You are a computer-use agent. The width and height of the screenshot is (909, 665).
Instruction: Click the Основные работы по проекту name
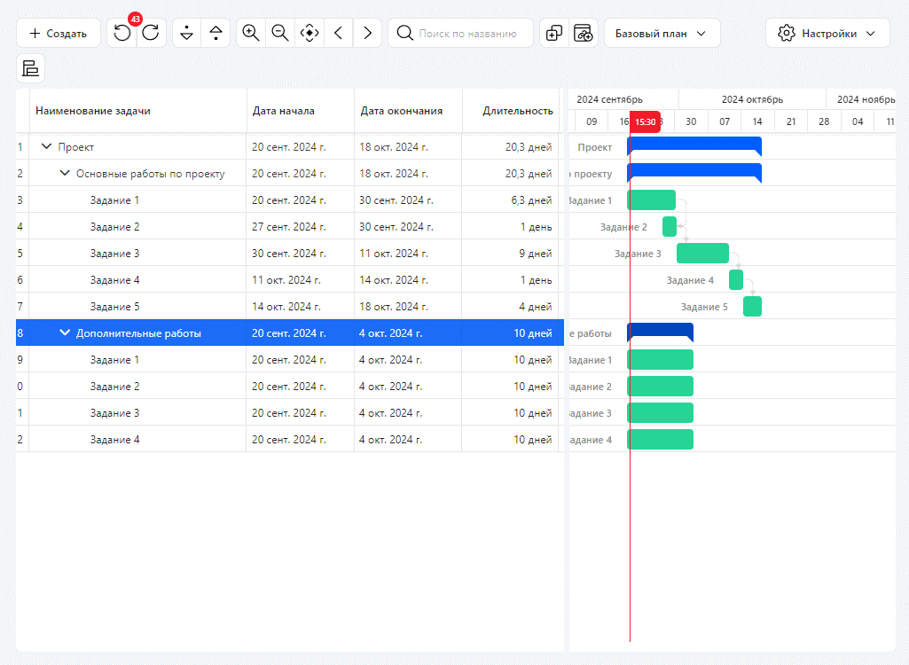(x=150, y=174)
